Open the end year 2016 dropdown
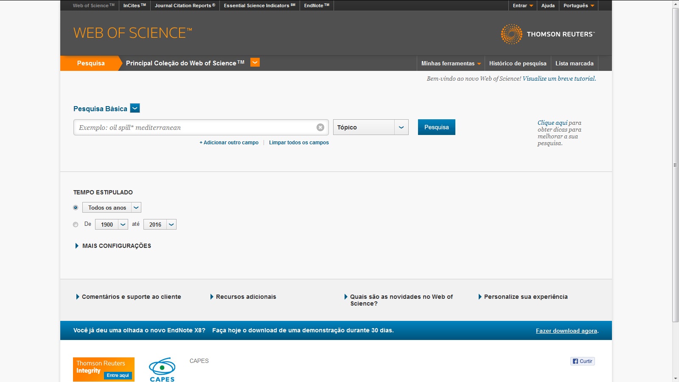This screenshot has height=382, width=679. (160, 225)
